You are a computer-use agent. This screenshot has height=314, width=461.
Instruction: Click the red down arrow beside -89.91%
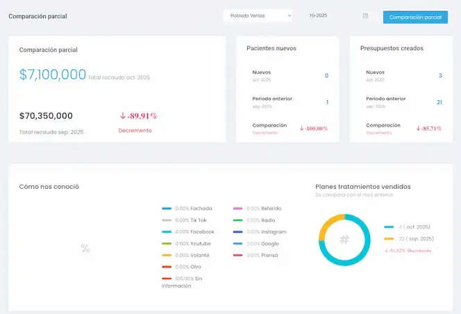pos(122,116)
